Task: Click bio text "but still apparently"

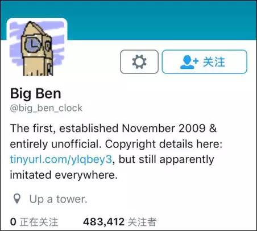Action: coord(166,160)
